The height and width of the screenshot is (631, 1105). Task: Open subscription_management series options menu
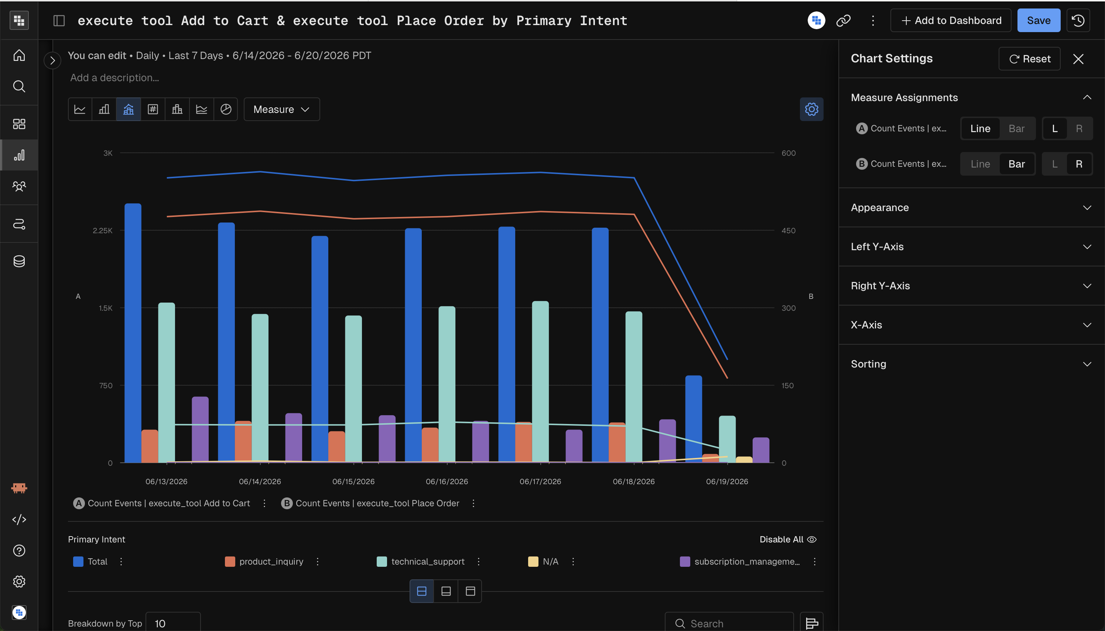(x=814, y=562)
